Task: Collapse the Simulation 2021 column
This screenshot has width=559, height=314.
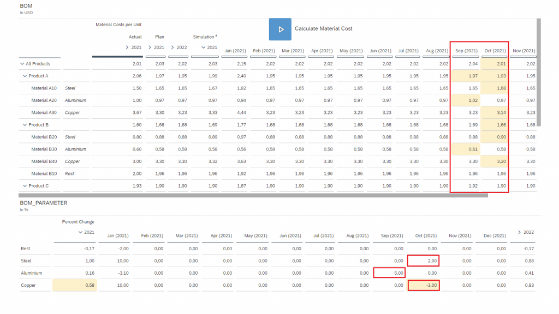Action: coord(203,47)
